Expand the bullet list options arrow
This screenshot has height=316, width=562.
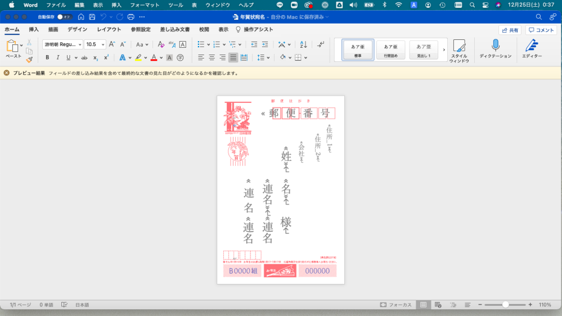point(208,45)
